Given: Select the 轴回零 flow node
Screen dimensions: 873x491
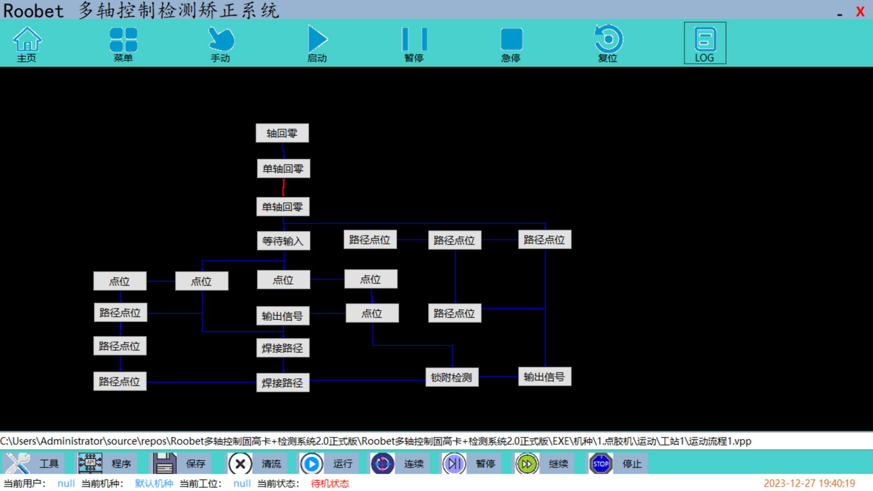Looking at the screenshot, I should (x=282, y=133).
